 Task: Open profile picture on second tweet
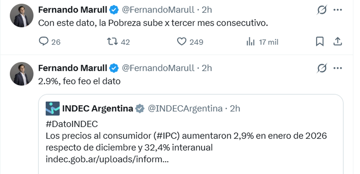click(x=21, y=74)
